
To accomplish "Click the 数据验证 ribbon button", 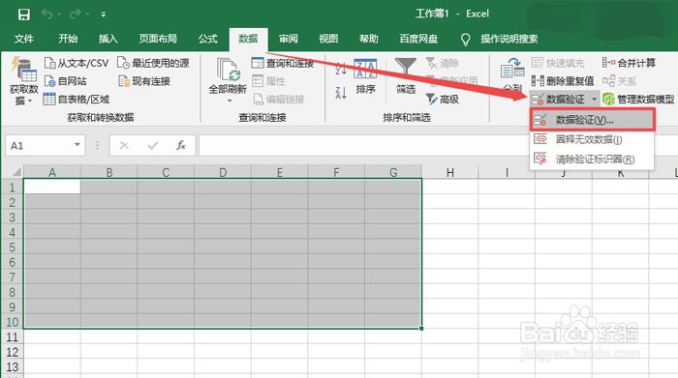I will point(559,100).
